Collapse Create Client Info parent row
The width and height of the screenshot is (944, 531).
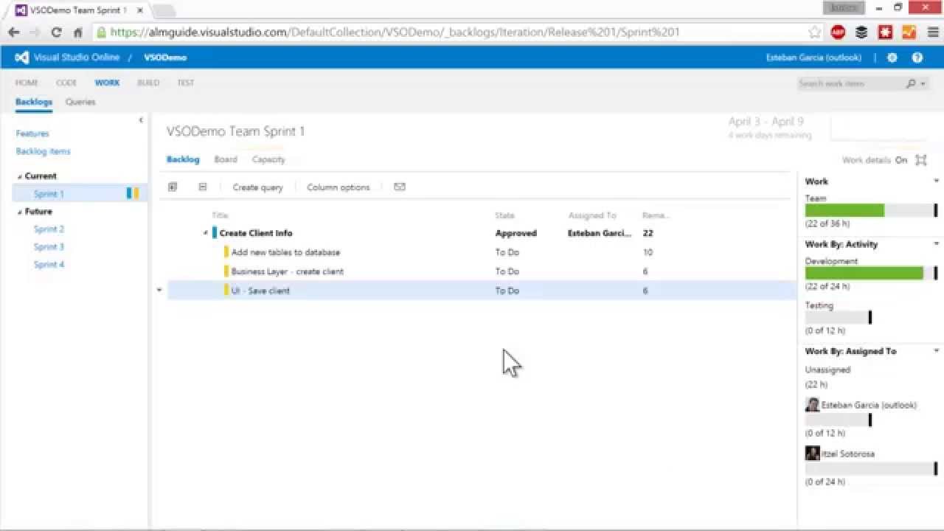click(206, 234)
